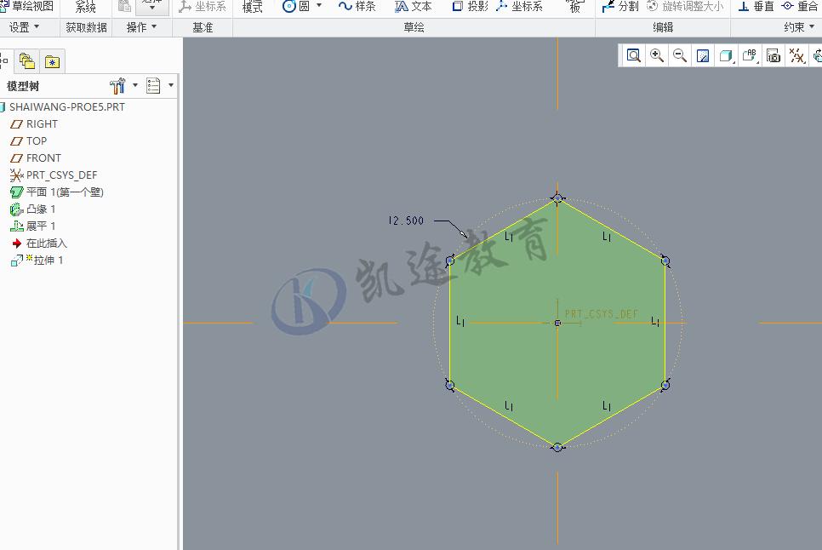This screenshot has height=550, width=822.
Task: Click the zoom in magnifier icon
Action: pyautogui.click(x=655, y=55)
